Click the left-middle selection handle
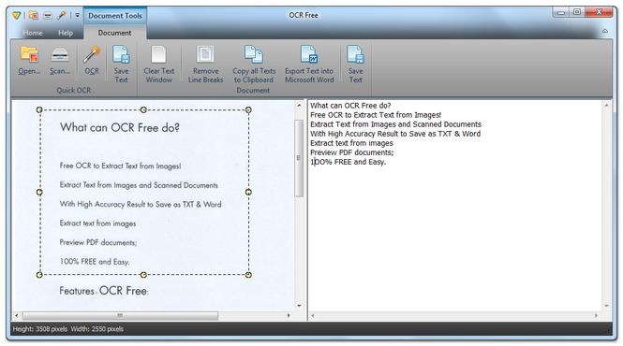Viewport: 623px width, 346px height. tap(39, 192)
